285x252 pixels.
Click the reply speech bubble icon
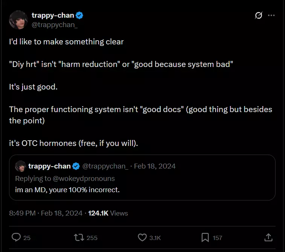coord(16,237)
